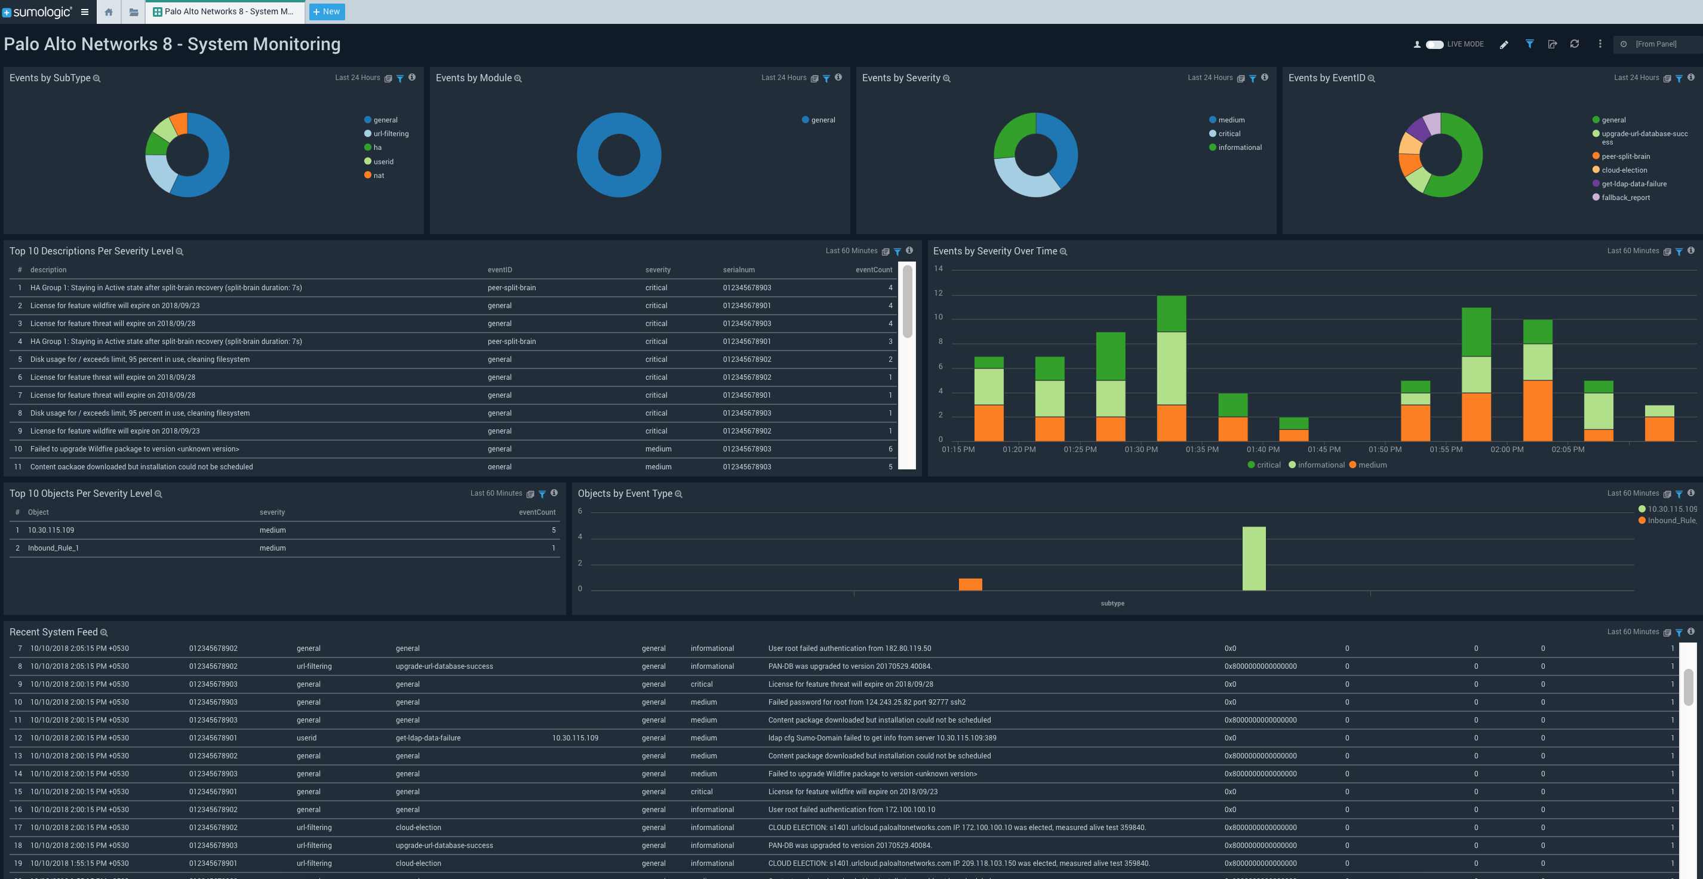Sort Objects table by Object column

tap(38, 513)
